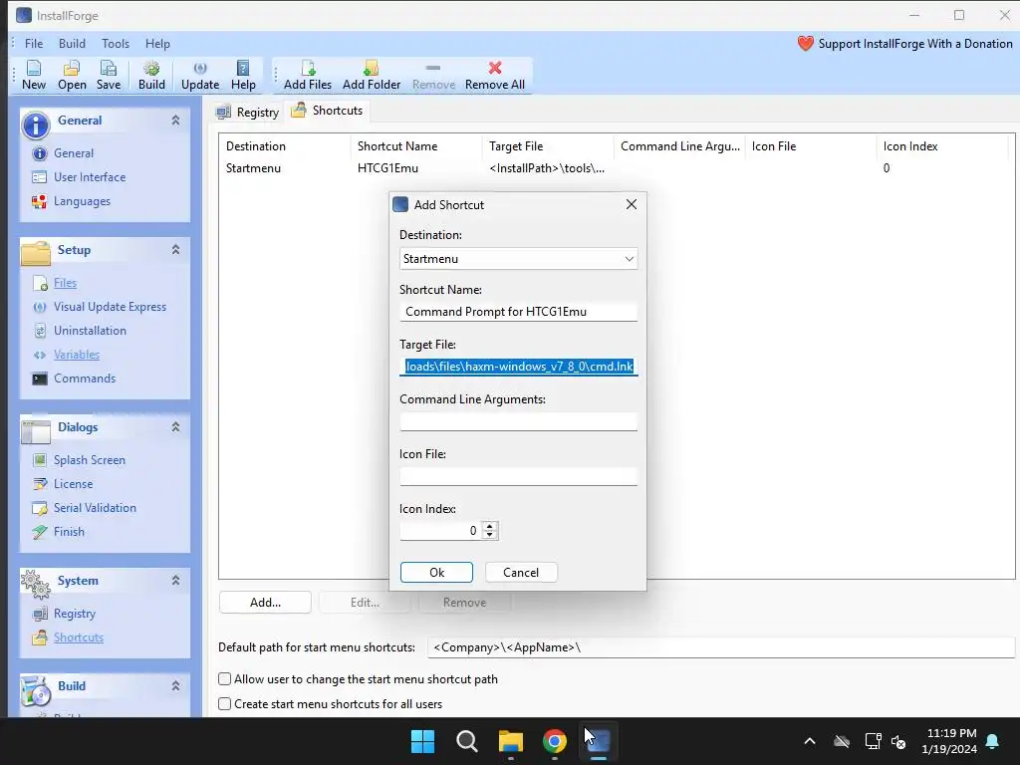Click the Icon Index column header
This screenshot has width=1020, height=765.
[x=943, y=146]
